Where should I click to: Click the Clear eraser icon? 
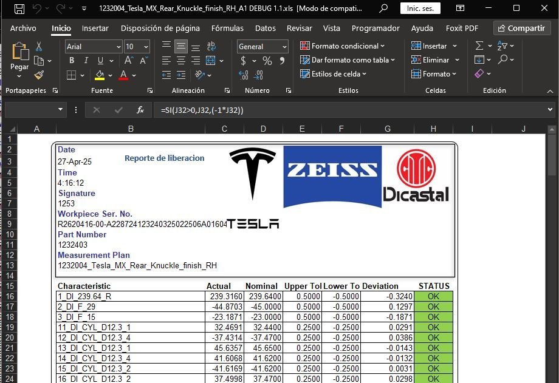pos(479,73)
